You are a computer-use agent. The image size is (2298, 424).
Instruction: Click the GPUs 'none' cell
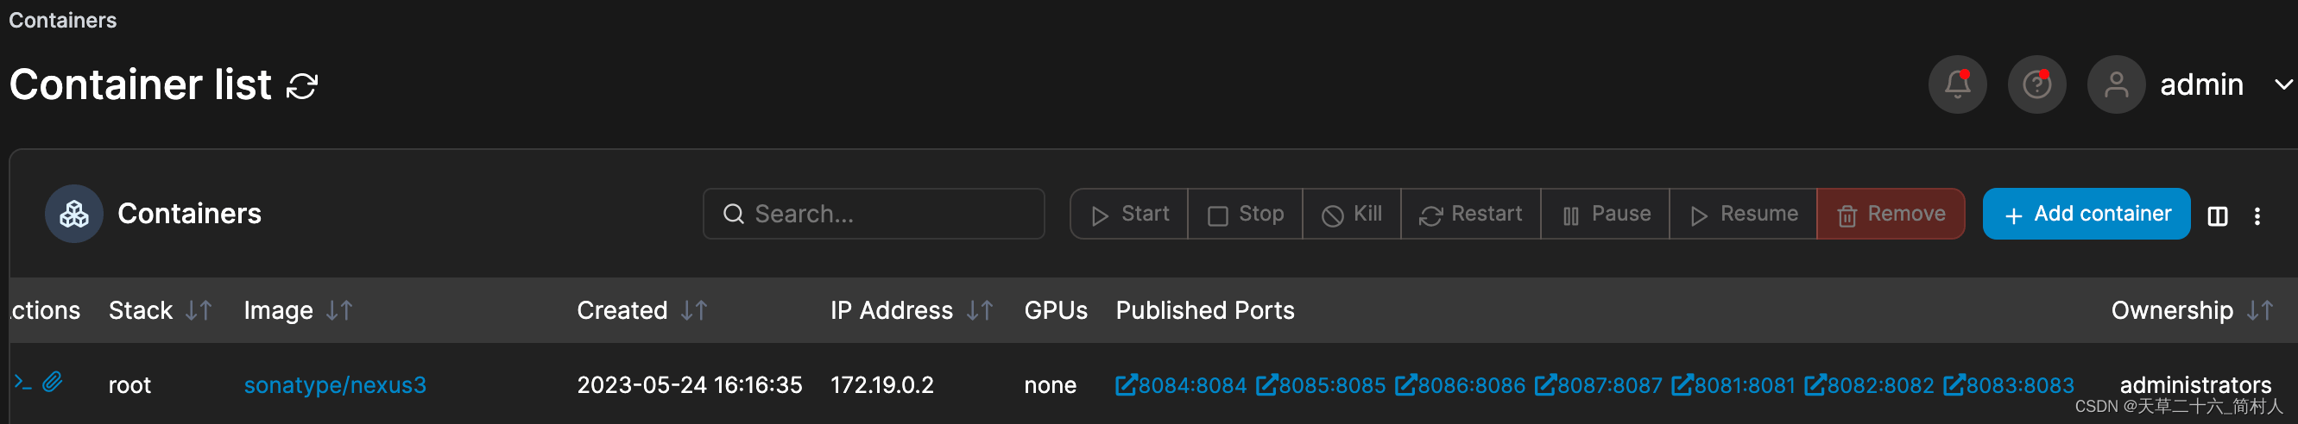coord(1050,385)
